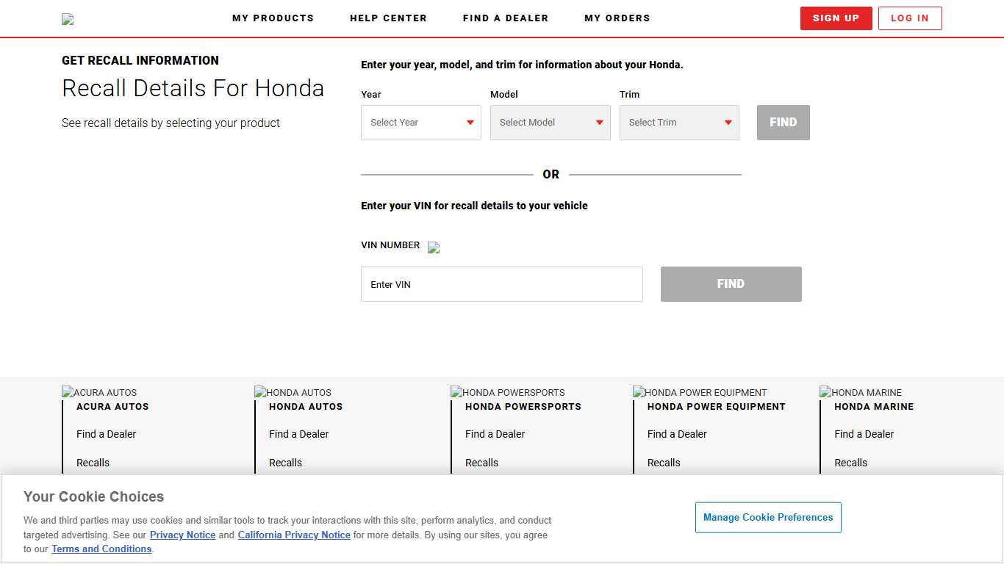Click the Honda Autos brand image
Screen dimensions: 1004x564
[x=293, y=392]
